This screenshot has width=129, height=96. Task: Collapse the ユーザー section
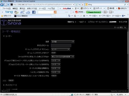8,36
